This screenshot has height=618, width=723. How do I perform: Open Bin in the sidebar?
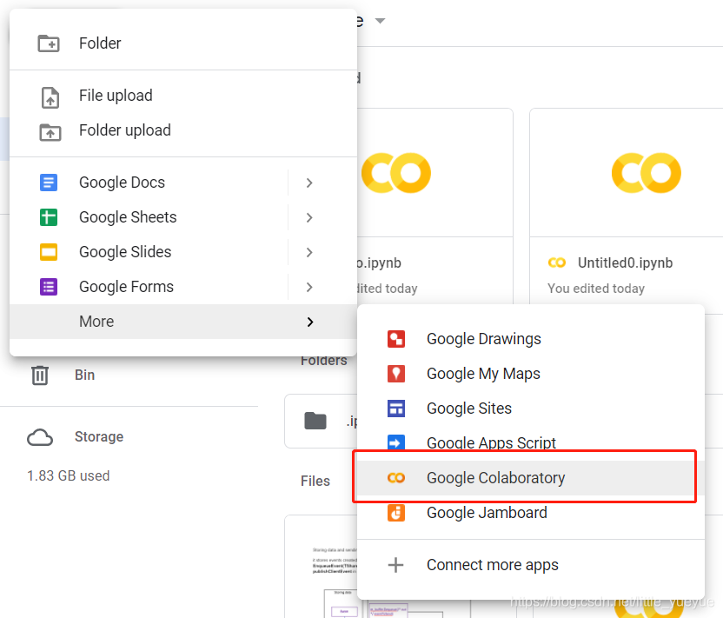pyautogui.click(x=84, y=375)
